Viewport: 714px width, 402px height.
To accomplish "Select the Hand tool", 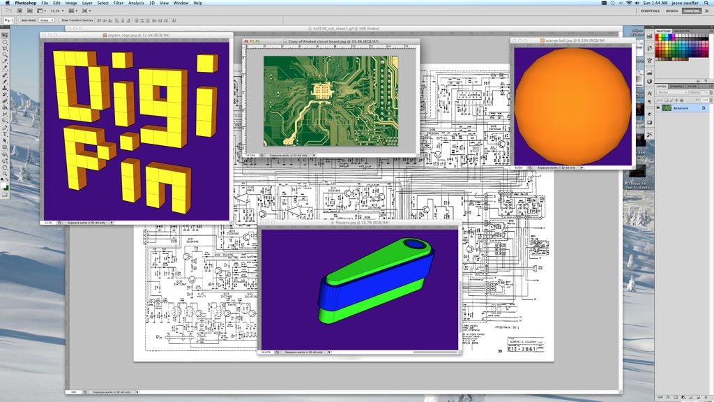I will coord(5,167).
